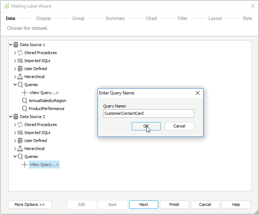Open More Options in the wizard
Image resolution: width=259 pixels, height=215 pixels.
30,204
